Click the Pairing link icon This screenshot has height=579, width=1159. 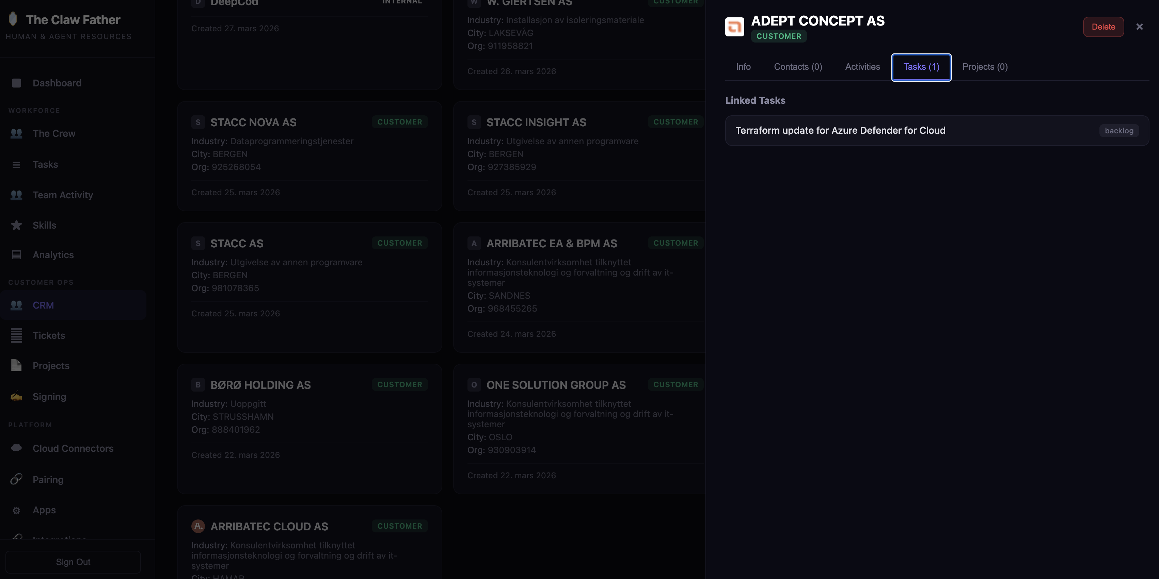click(x=16, y=479)
